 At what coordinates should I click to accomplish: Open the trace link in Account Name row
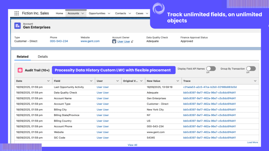(x=210, y=98)
